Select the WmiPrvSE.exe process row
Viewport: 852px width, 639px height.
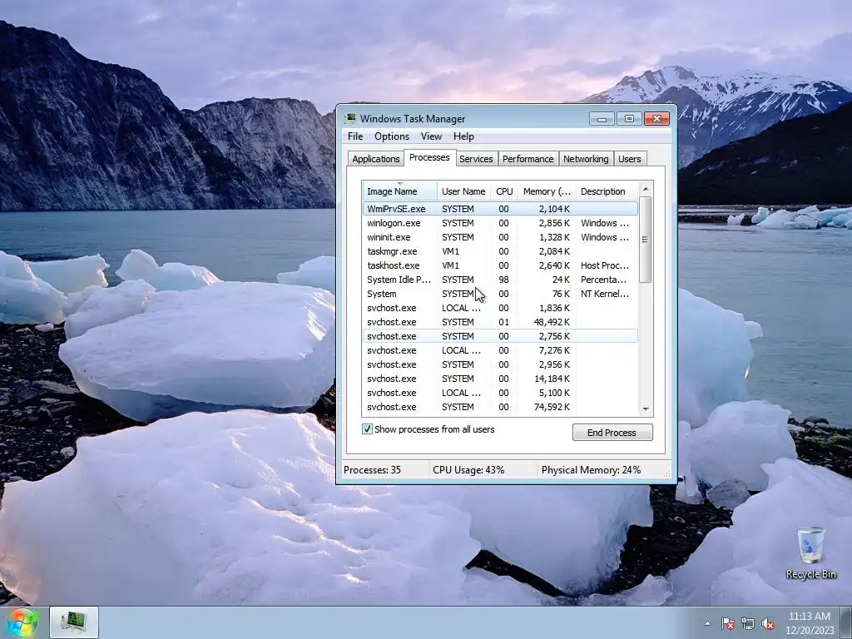(500, 209)
